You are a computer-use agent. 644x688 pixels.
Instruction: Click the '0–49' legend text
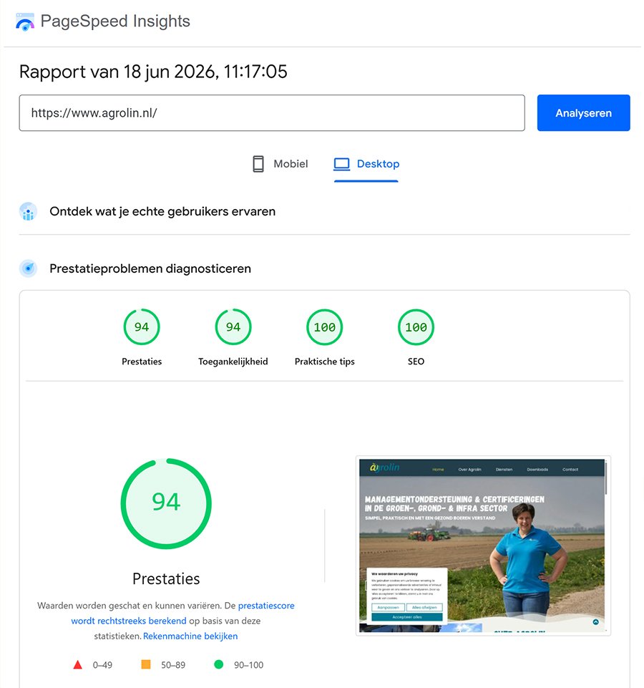tap(102, 665)
